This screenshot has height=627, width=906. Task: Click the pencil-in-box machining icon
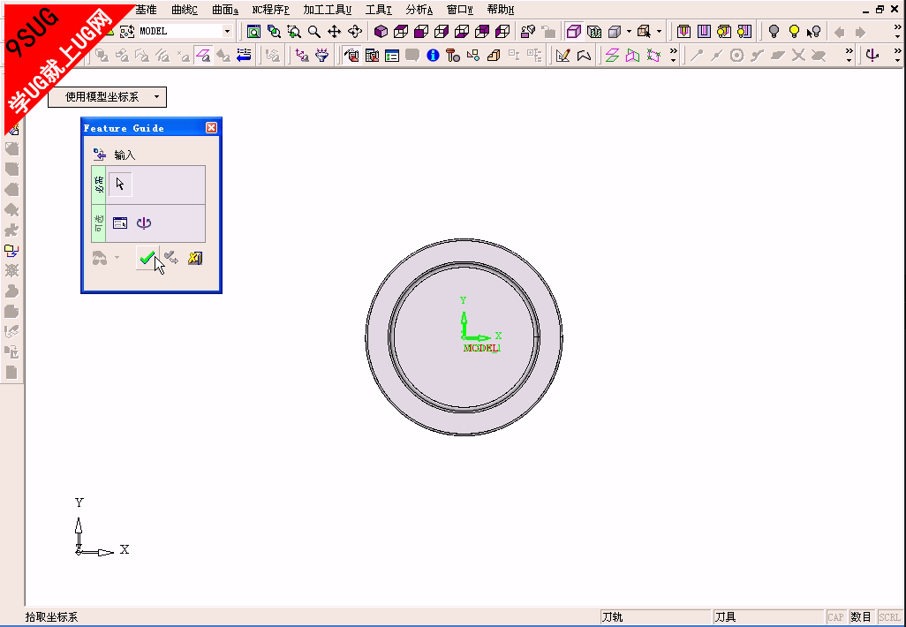click(x=683, y=31)
